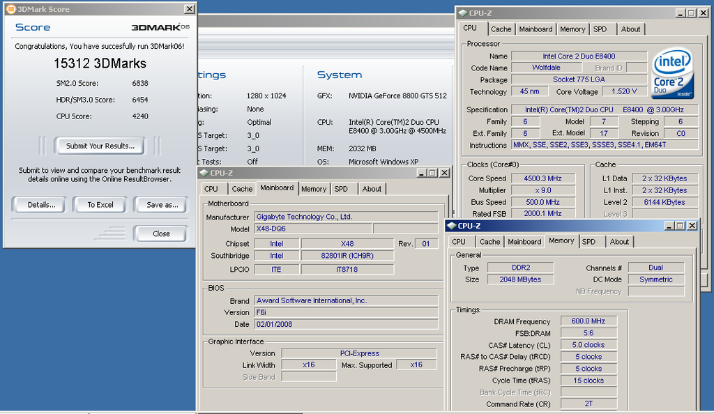Click the Save as... button
Image resolution: width=714 pixels, height=414 pixels.
tap(162, 205)
